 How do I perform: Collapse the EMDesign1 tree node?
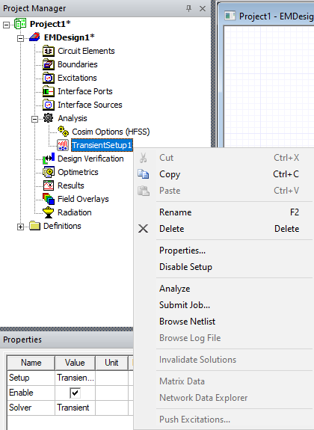tap(20, 38)
